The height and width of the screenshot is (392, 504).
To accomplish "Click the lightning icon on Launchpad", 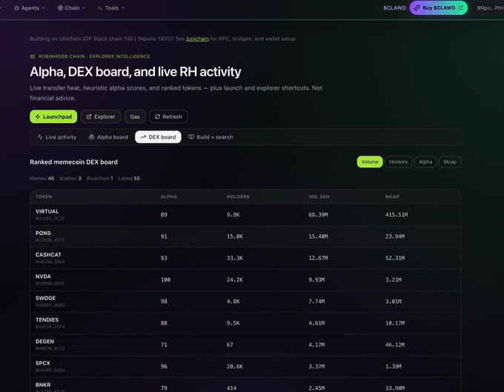I will pyautogui.click(x=38, y=116).
